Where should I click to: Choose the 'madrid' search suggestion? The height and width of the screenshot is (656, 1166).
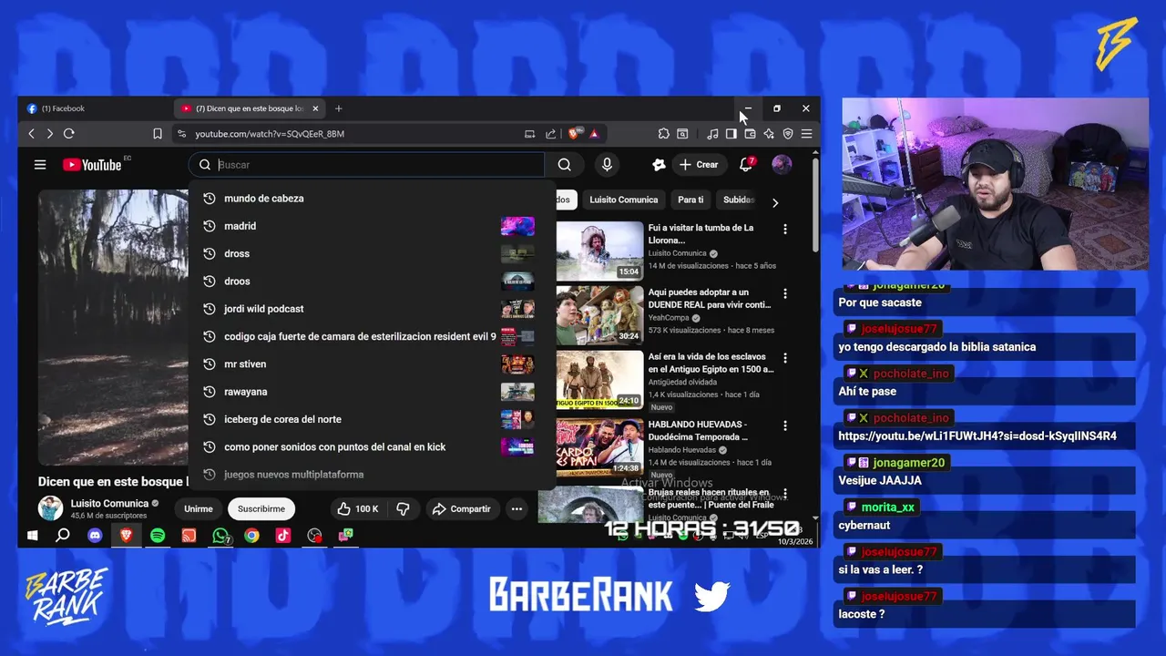pyautogui.click(x=372, y=226)
